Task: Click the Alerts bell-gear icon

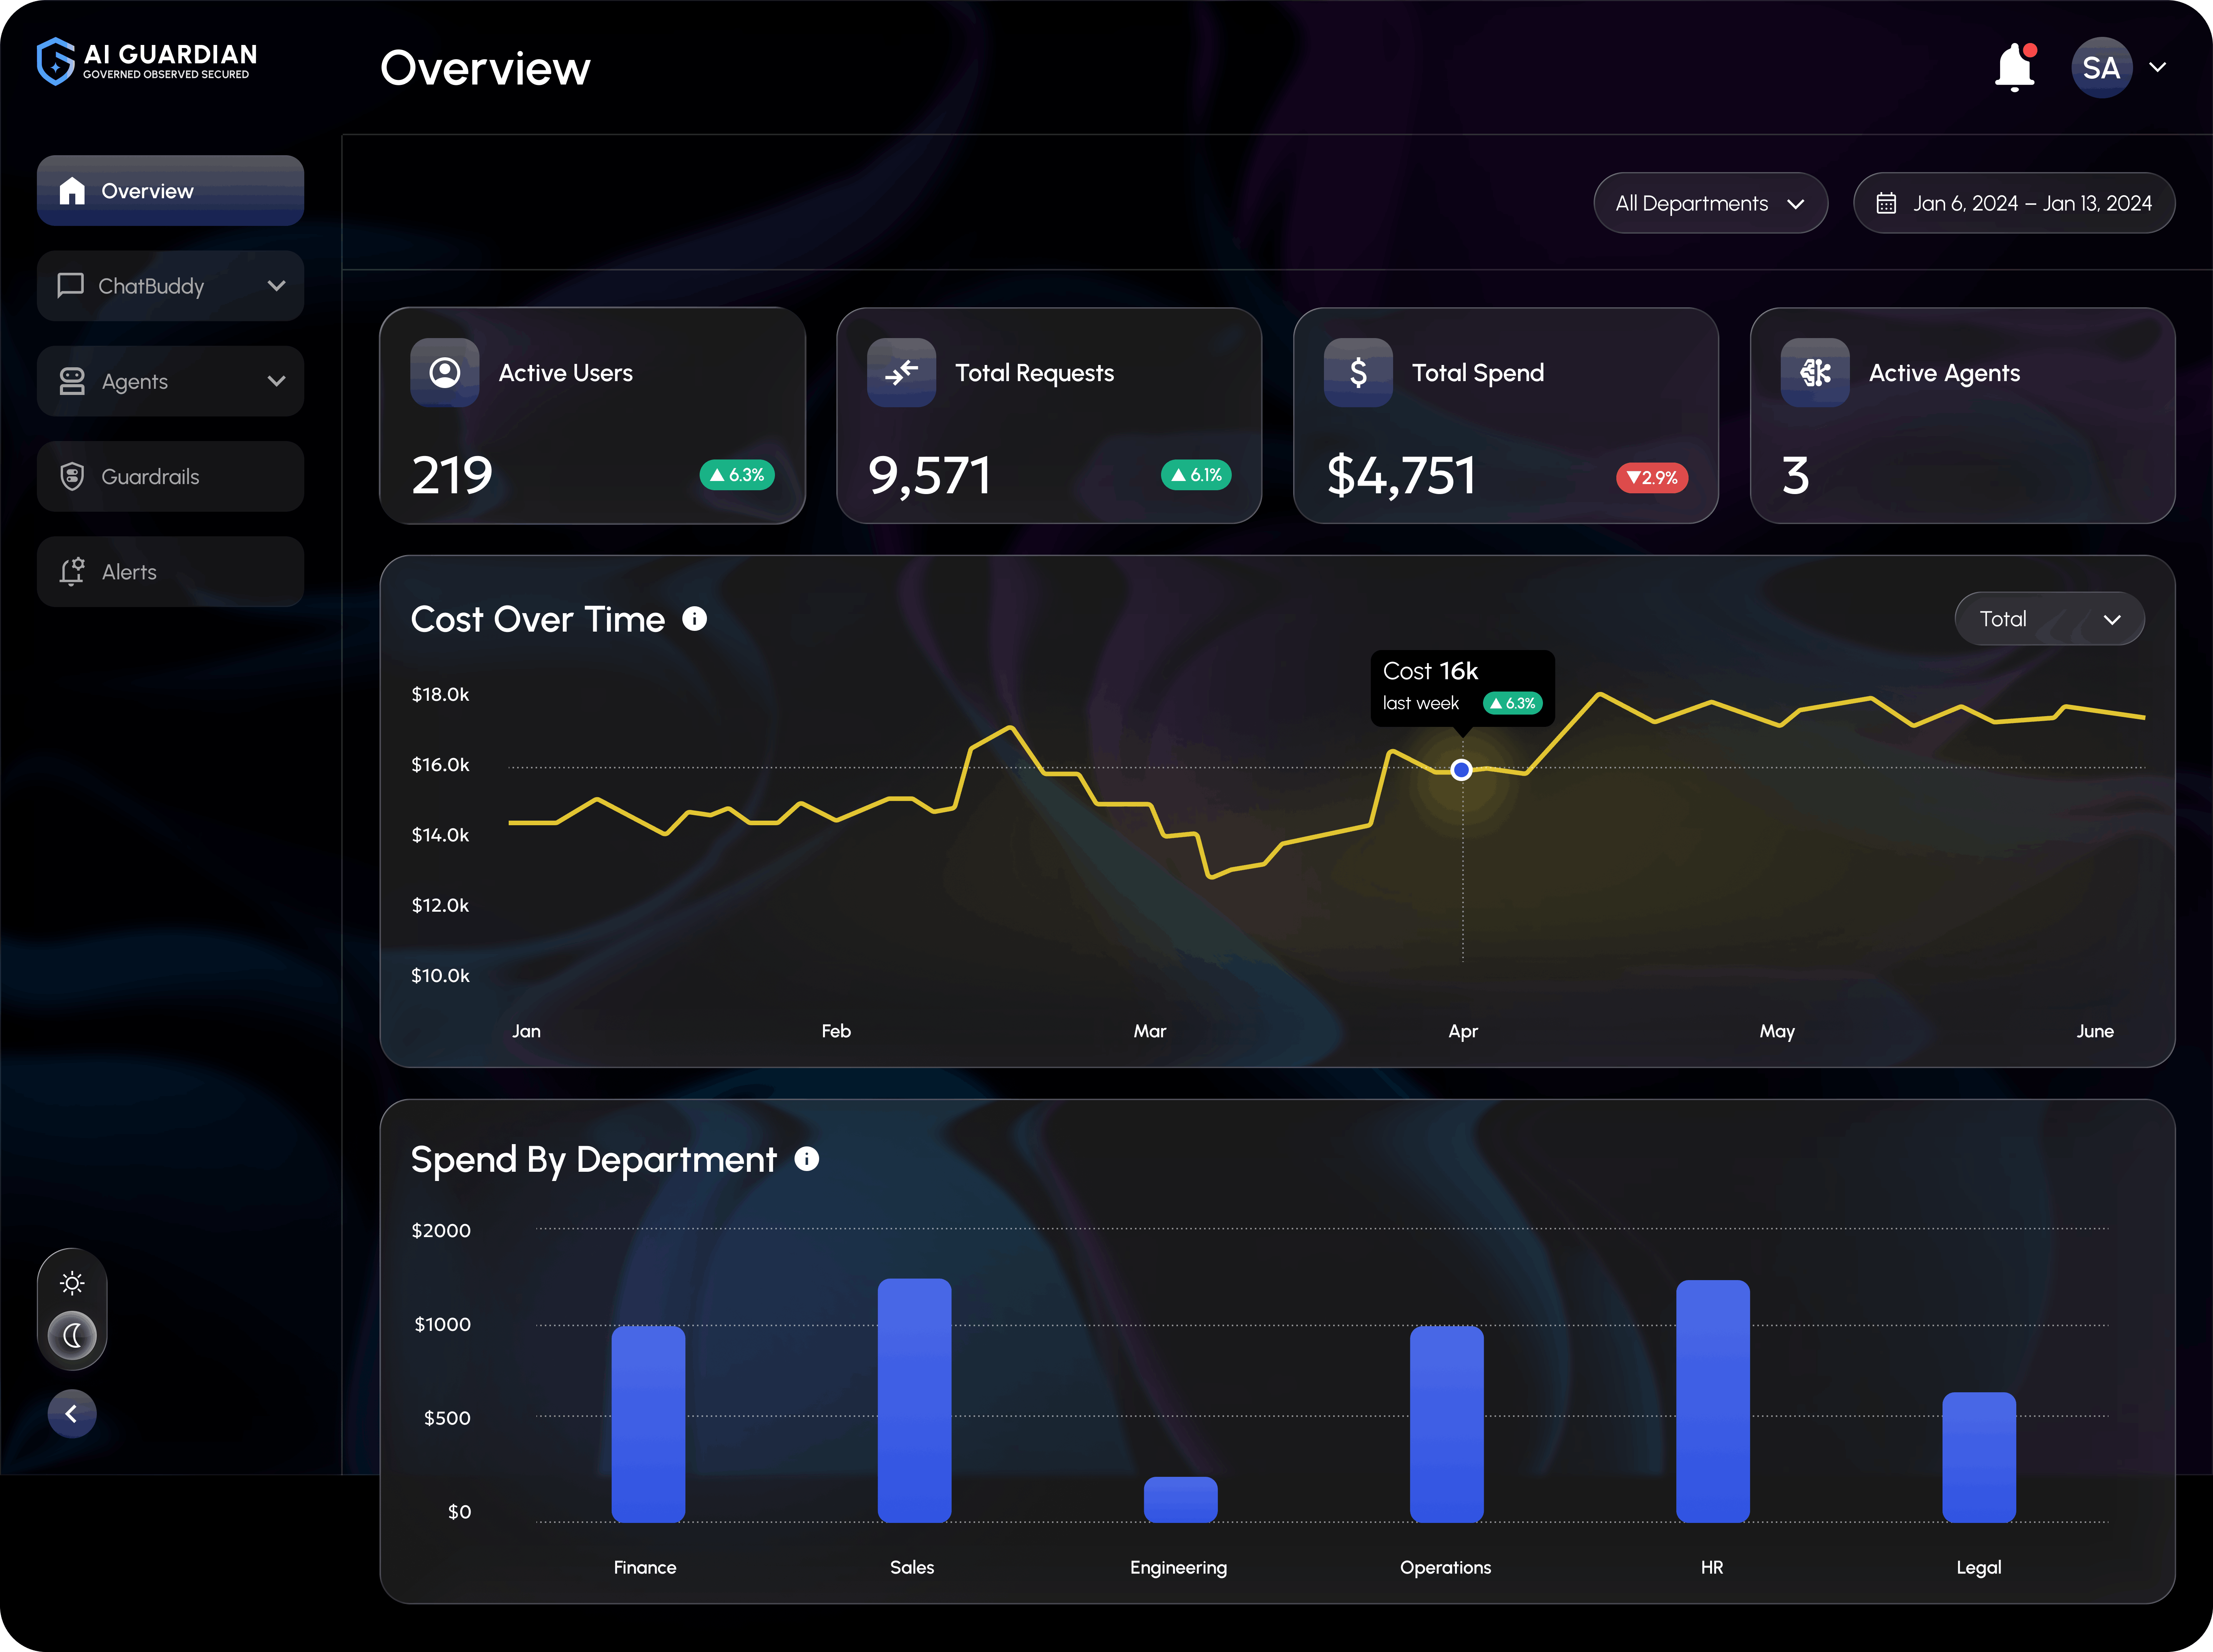Action: (x=72, y=572)
